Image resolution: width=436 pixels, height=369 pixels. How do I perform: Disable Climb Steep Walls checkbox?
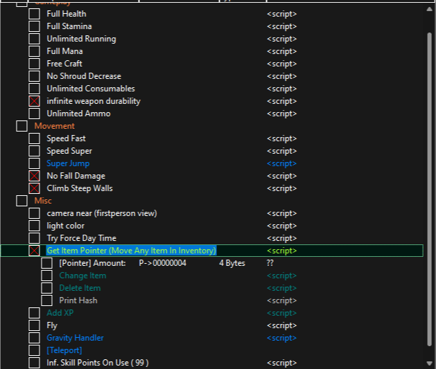coord(34,188)
